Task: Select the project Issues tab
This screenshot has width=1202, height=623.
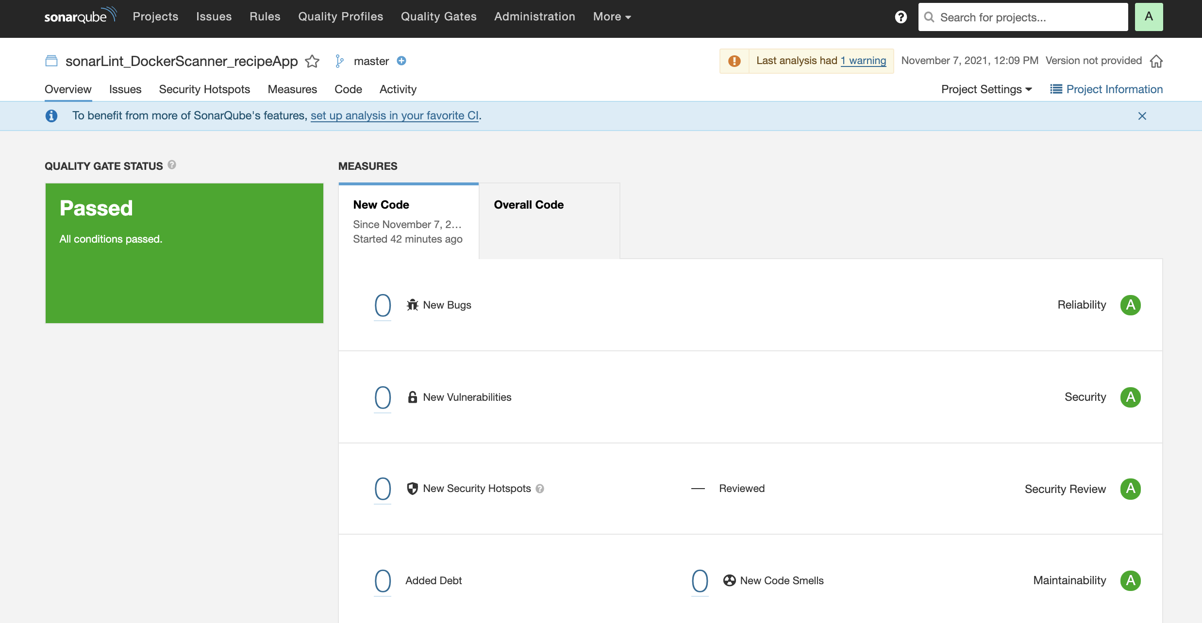Action: pyautogui.click(x=125, y=89)
